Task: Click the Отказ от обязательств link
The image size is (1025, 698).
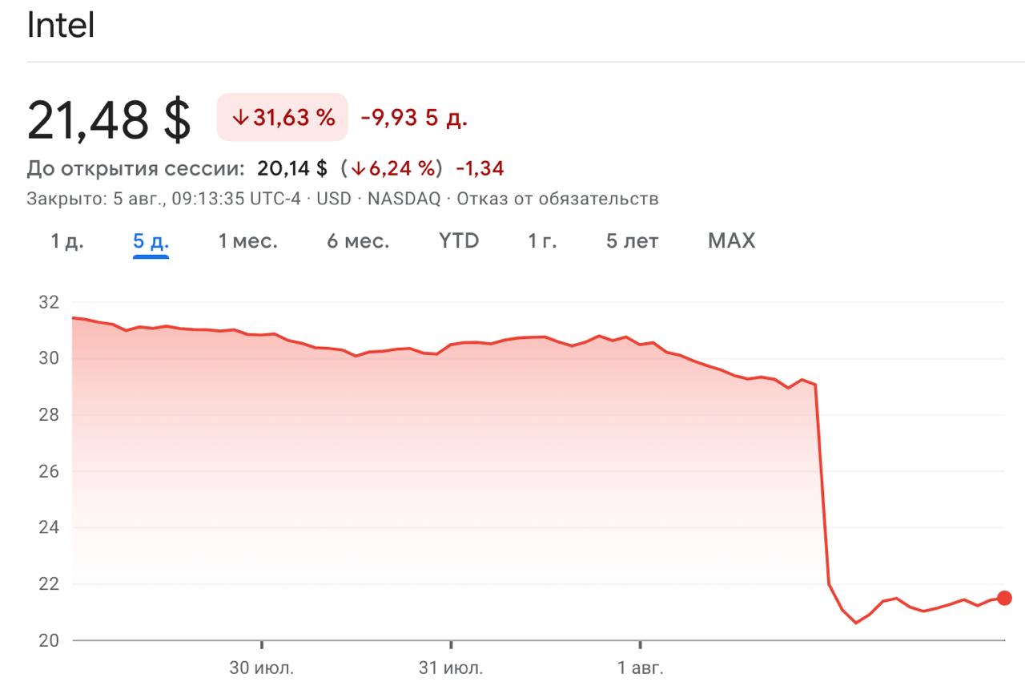Action: [x=557, y=199]
